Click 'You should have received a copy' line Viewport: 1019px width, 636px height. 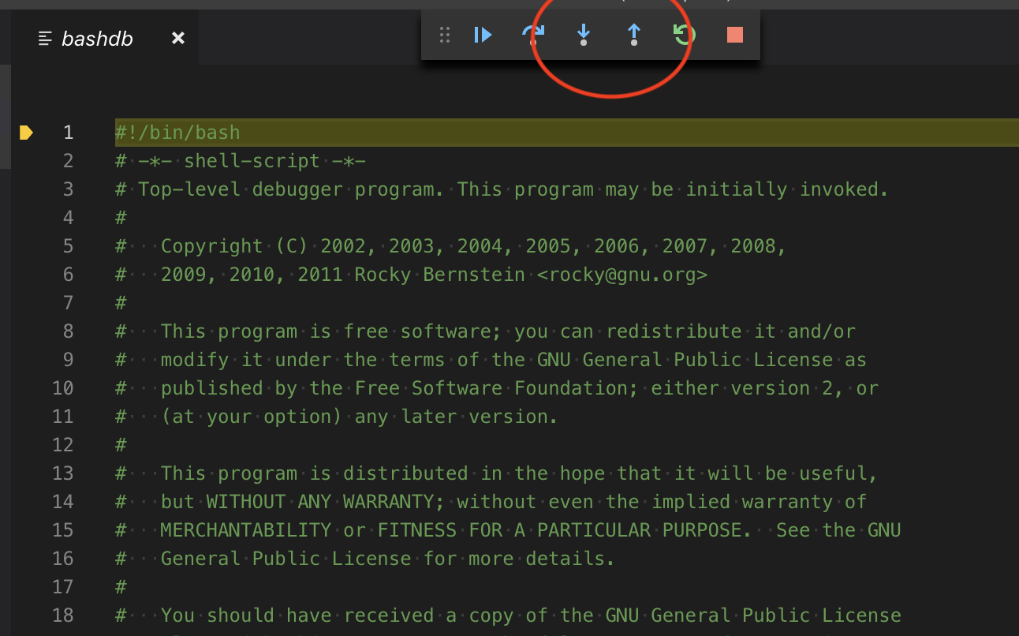(508, 615)
